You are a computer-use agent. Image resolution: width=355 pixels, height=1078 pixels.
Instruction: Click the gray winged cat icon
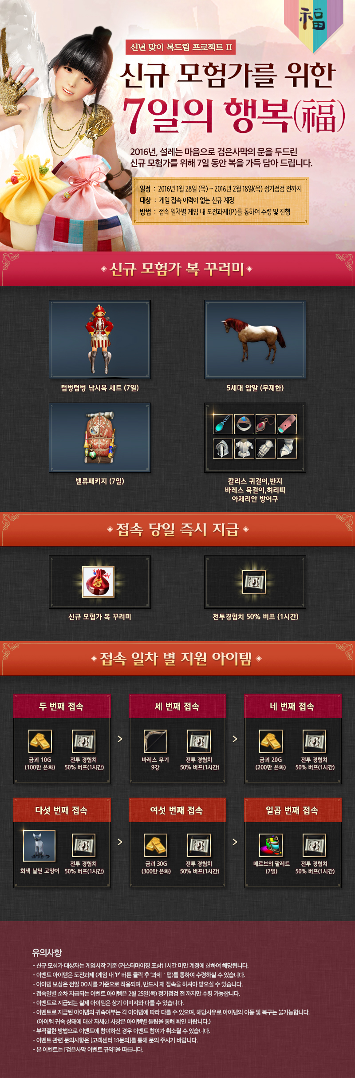39,846
